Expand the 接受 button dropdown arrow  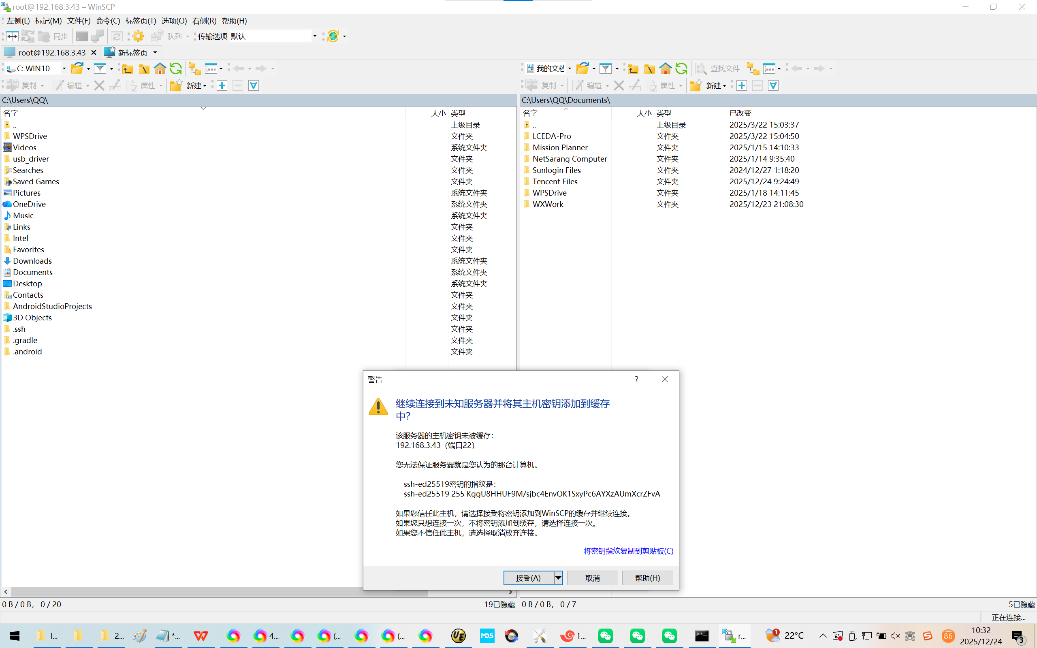[x=558, y=578]
